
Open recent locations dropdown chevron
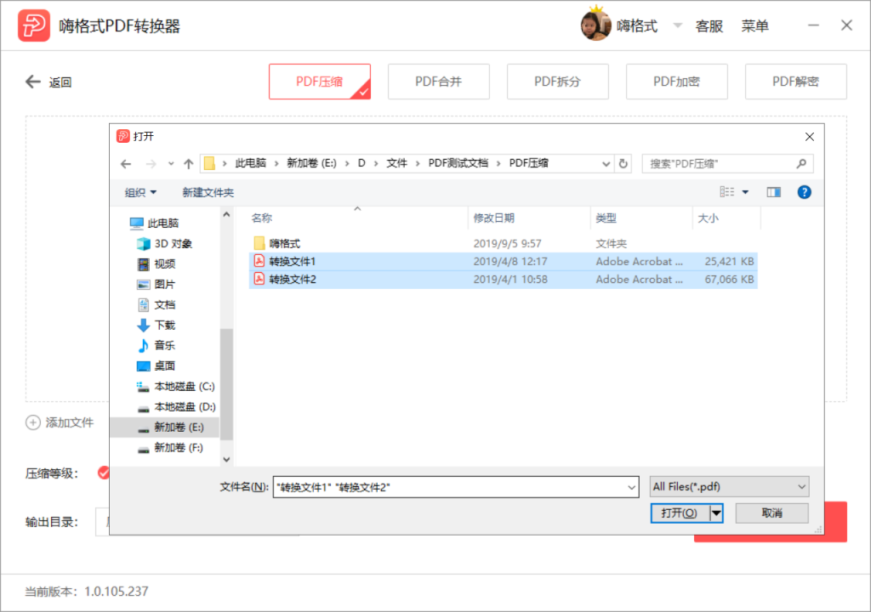tap(171, 164)
